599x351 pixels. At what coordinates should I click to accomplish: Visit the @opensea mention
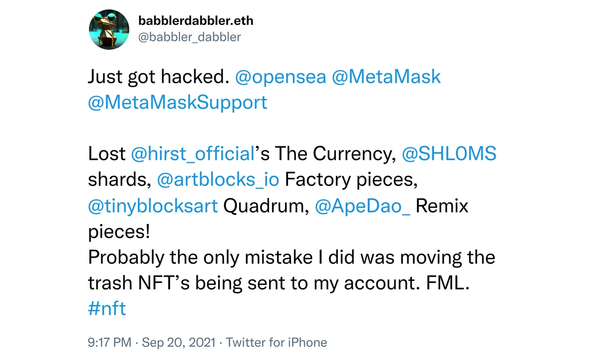click(x=280, y=77)
